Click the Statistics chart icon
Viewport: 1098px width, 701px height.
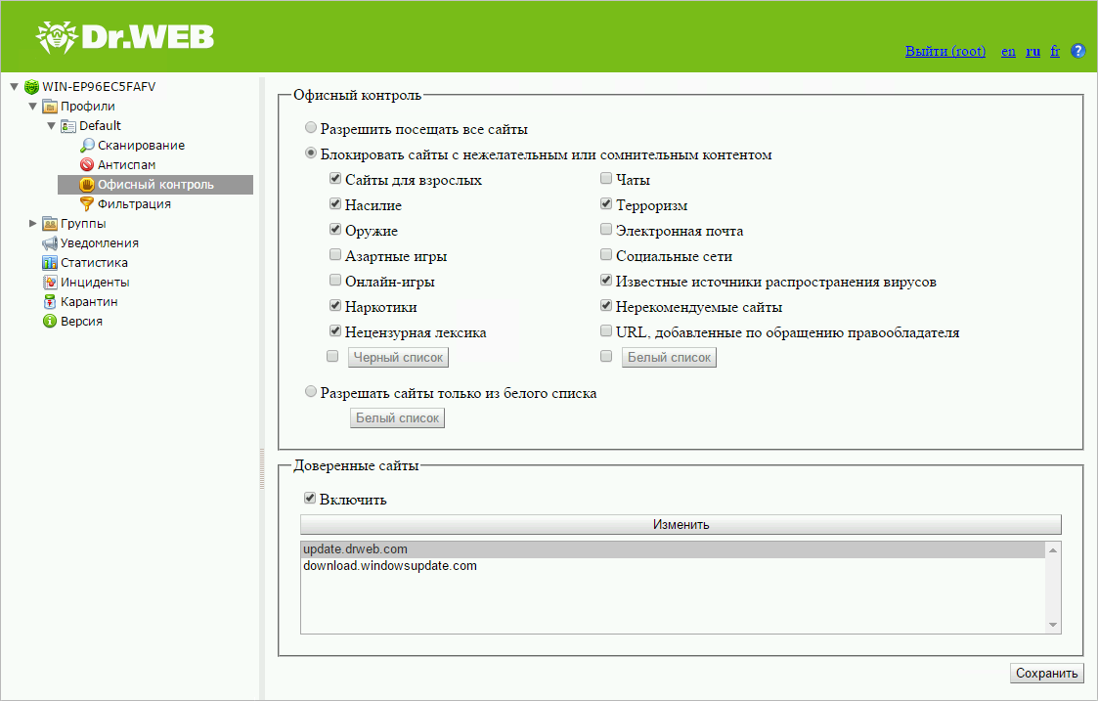click(50, 263)
